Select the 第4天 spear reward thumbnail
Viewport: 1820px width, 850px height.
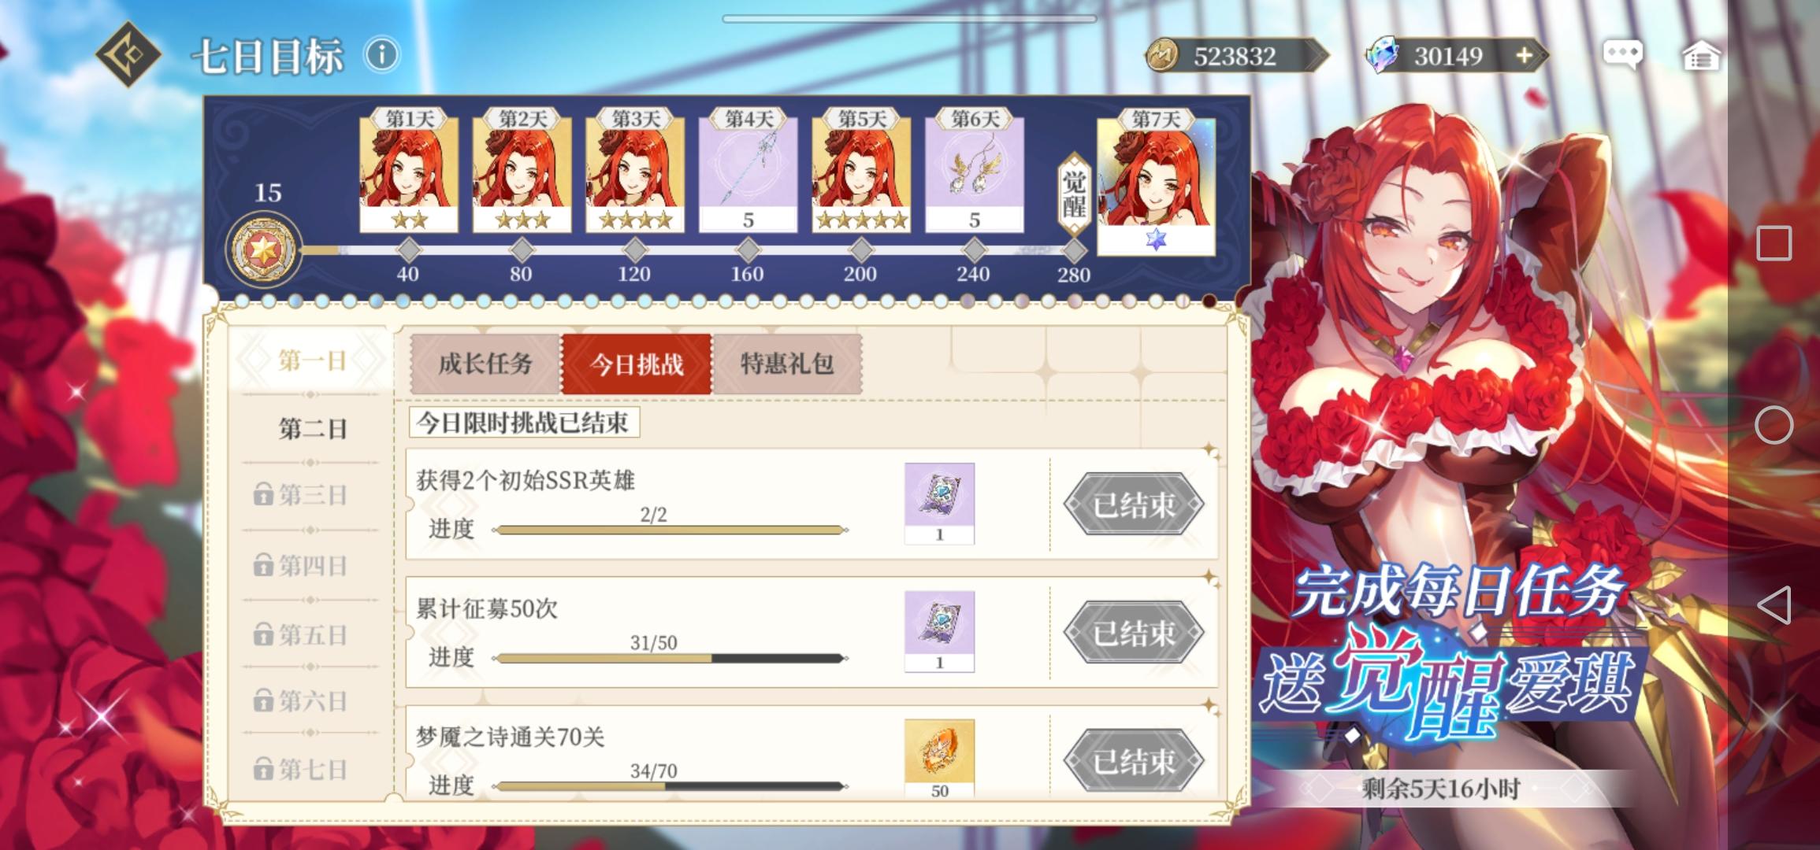pos(748,173)
